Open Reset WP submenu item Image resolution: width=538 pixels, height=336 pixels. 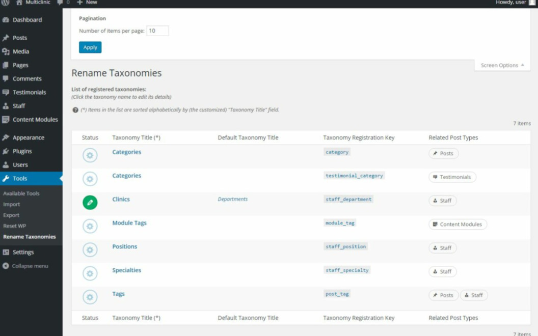[x=15, y=226]
